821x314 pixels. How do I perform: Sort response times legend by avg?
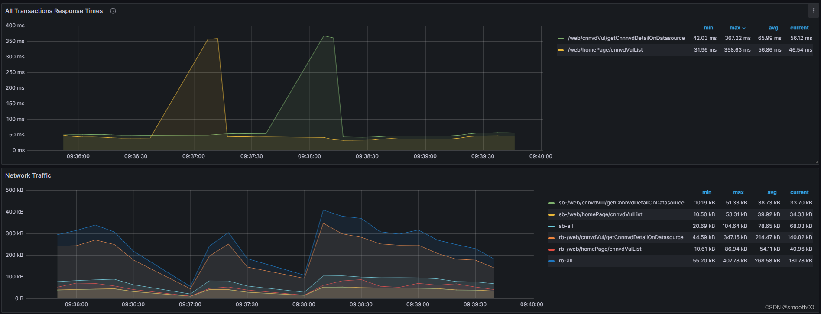tap(773, 28)
